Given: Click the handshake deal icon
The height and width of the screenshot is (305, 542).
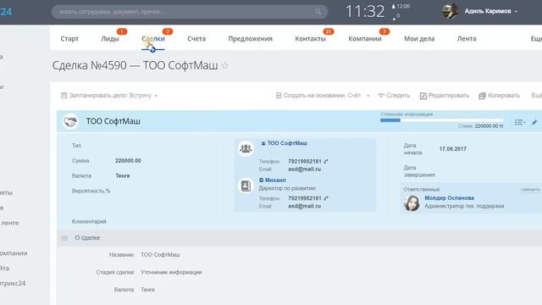Looking at the screenshot, I should pos(70,121).
